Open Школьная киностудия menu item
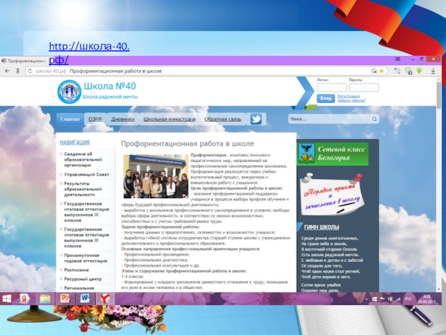The width and height of the screenshot is (446, 335). coord(169,119)
